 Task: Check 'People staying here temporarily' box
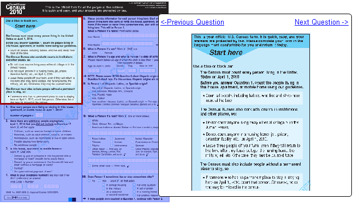11,141
